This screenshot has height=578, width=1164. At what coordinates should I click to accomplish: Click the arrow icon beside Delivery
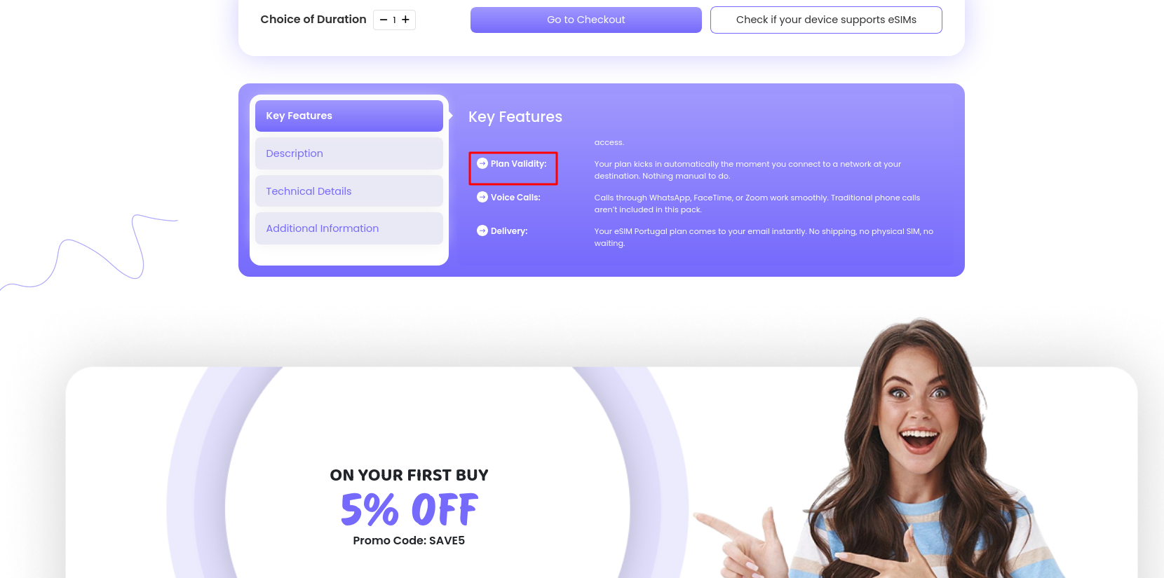pos(482,230)
